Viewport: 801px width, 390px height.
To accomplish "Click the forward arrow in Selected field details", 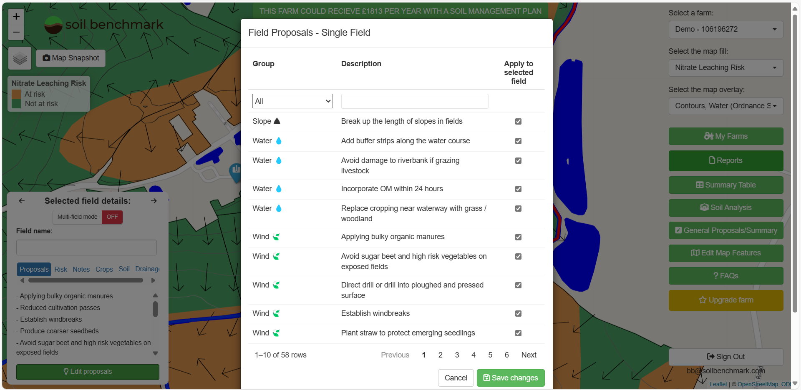I will (153, 201).
